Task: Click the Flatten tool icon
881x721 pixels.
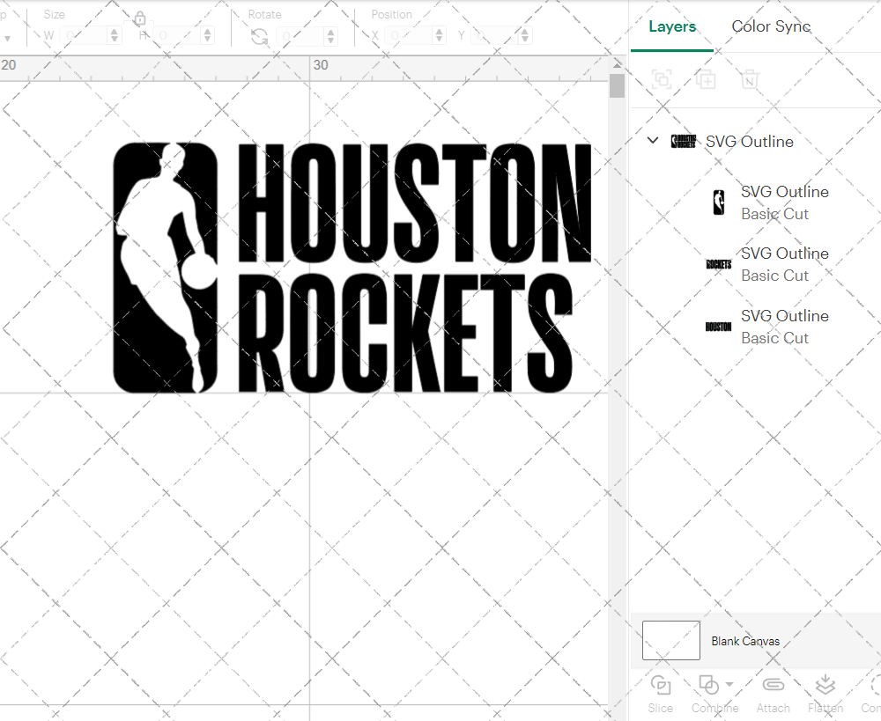Action: [x=825, y=685]
